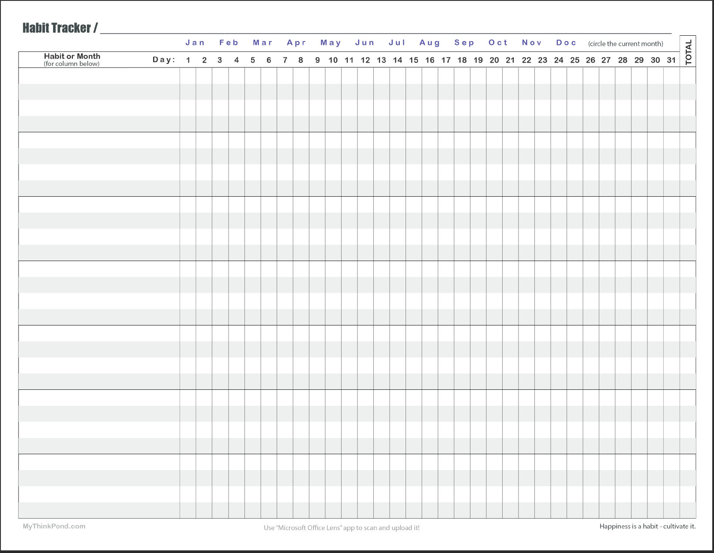Click day number 11 header
The height and width of the screenshot is (553, 714).
point(349,60)
